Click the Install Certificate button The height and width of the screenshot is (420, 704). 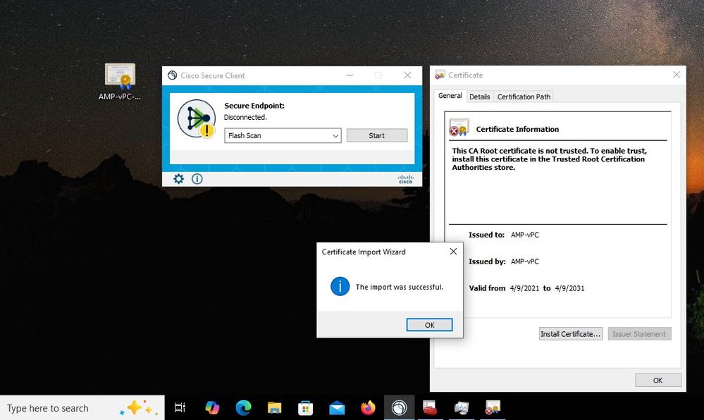(x=571, y=334)
